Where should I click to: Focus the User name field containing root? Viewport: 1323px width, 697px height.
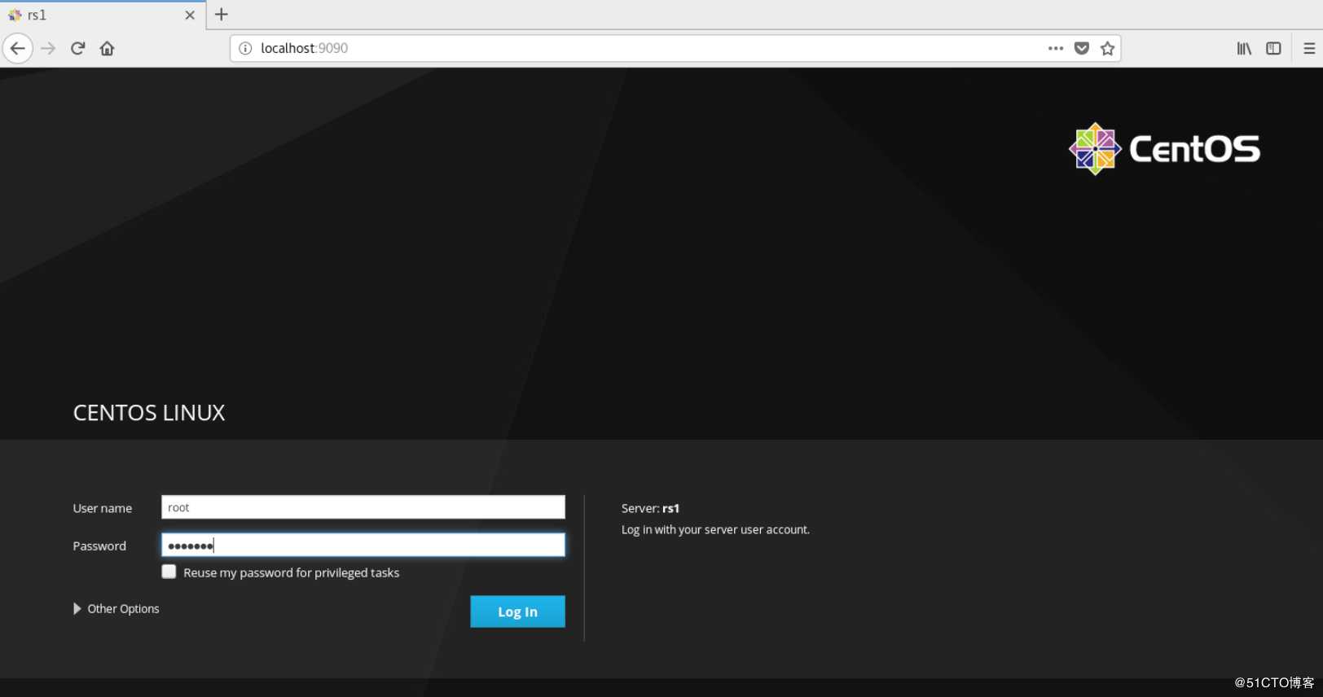tap(363, 507)
